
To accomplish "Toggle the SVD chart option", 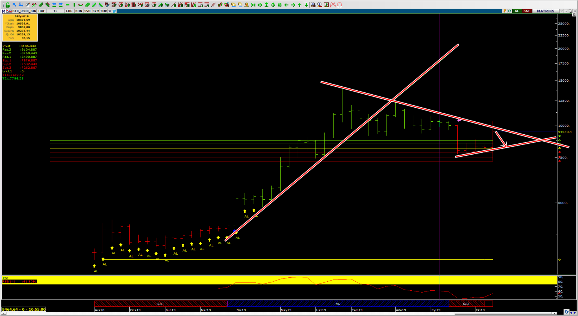I will (87, 11).
